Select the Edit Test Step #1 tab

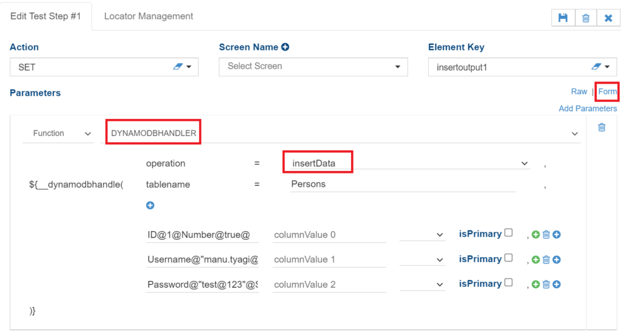coord(45,16)
